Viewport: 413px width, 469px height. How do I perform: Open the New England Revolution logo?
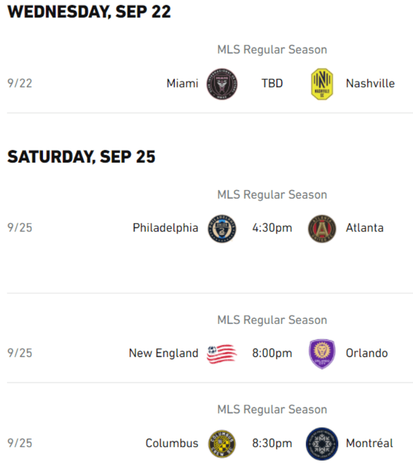(x=222, y=354)
